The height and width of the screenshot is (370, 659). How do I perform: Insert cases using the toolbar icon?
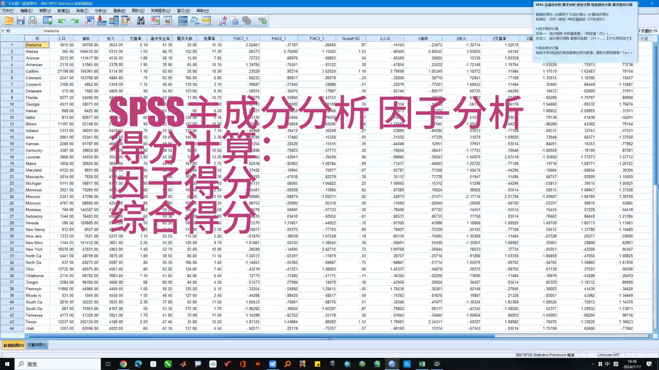(155, 21)
